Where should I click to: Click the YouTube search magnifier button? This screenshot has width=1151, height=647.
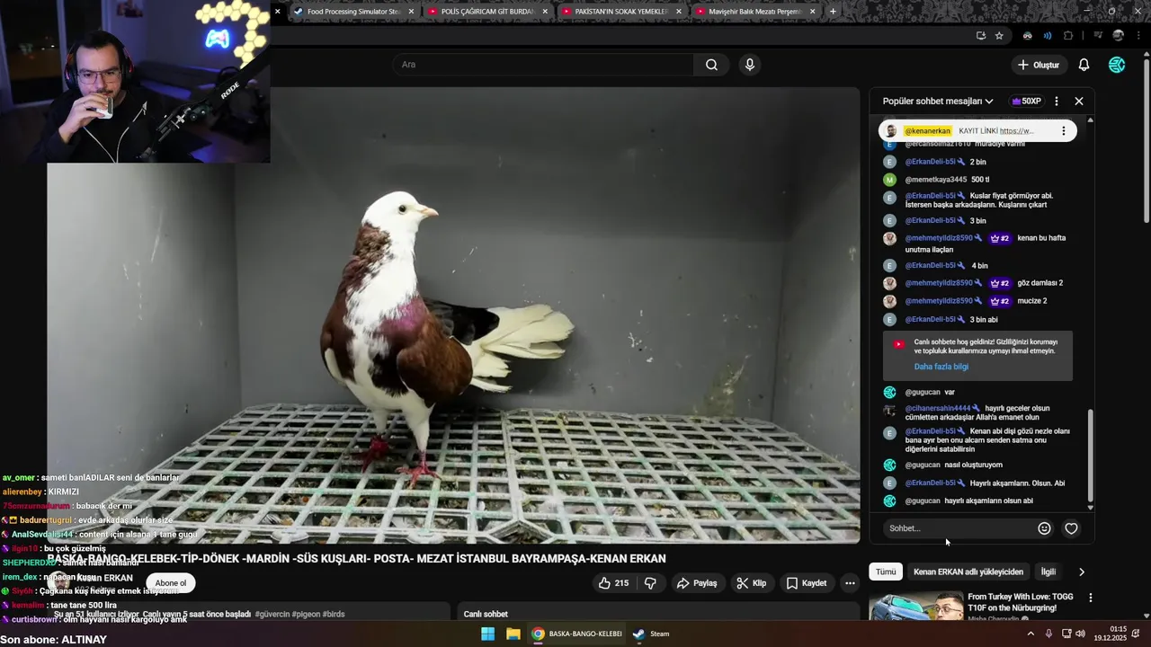click(711, 65)
